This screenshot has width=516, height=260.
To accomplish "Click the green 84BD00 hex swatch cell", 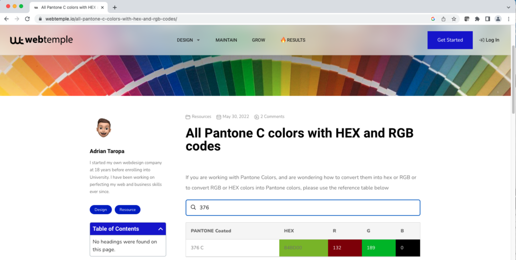I will [303, 248].
